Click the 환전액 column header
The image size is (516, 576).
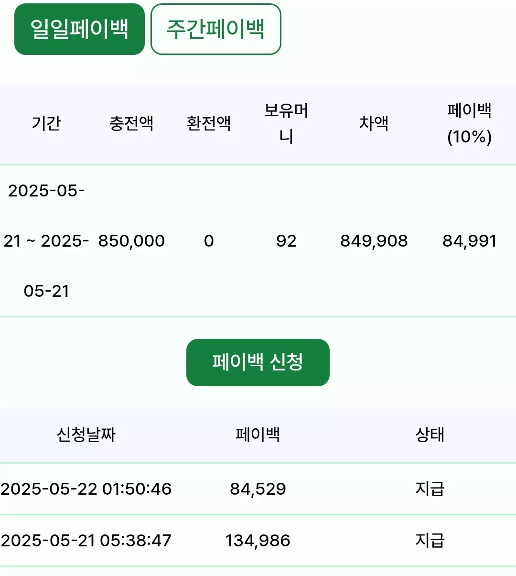coord(209,123)
